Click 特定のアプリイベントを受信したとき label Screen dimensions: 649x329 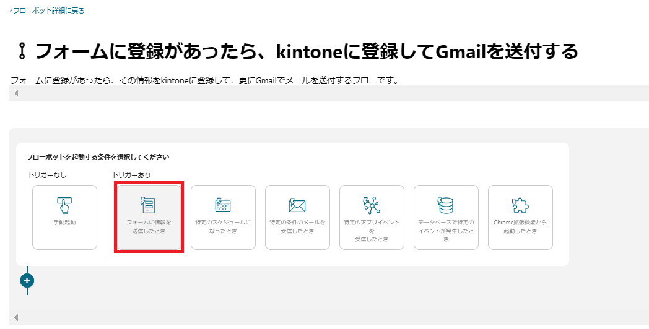372,231
